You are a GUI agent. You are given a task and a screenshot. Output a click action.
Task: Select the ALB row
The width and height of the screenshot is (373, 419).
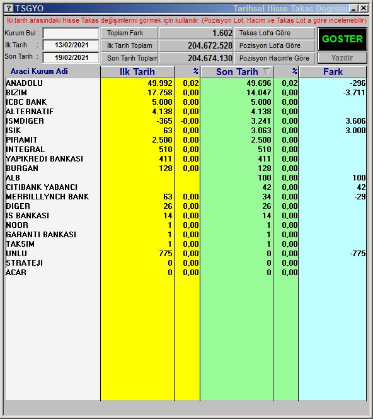(186, 178)
